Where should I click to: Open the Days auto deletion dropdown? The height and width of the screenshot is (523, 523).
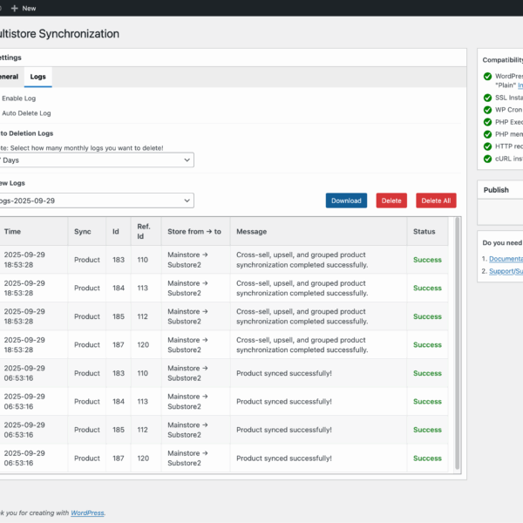(97, 160)
